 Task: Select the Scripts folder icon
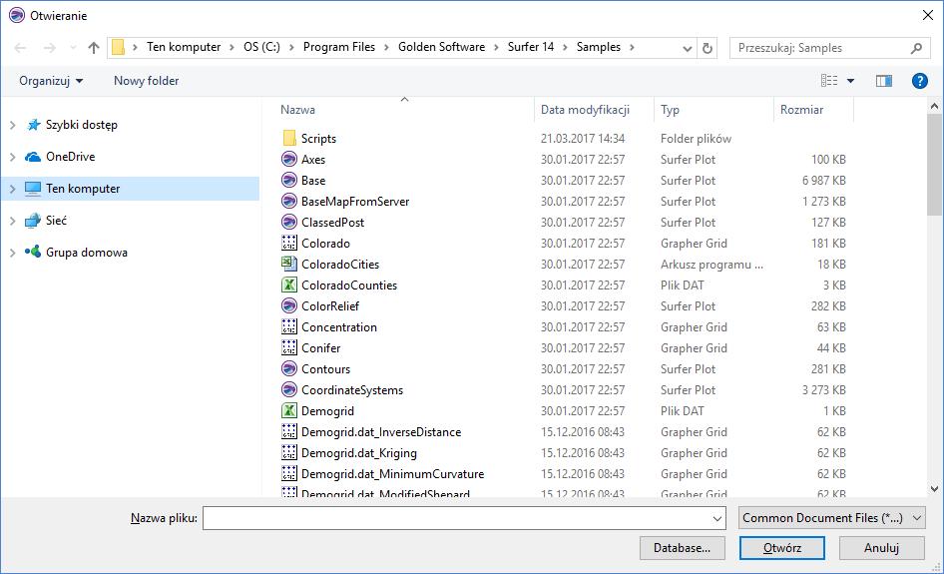pos(289,139)
